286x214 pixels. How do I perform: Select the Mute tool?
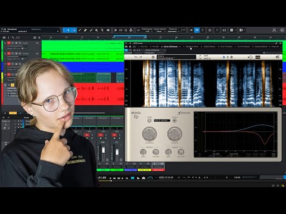[97, 30]
